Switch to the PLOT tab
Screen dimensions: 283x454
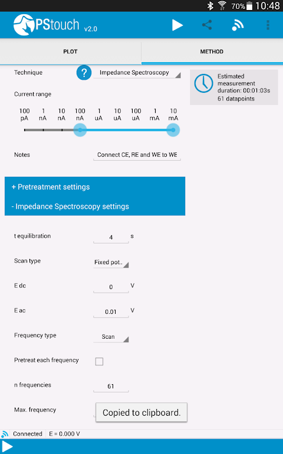coord(71,51)
